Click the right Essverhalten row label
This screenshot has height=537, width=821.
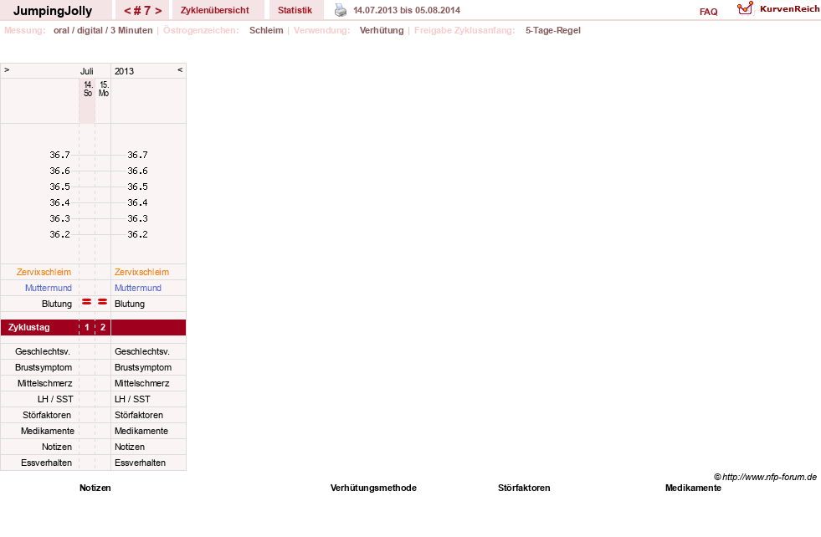(140, 463)
